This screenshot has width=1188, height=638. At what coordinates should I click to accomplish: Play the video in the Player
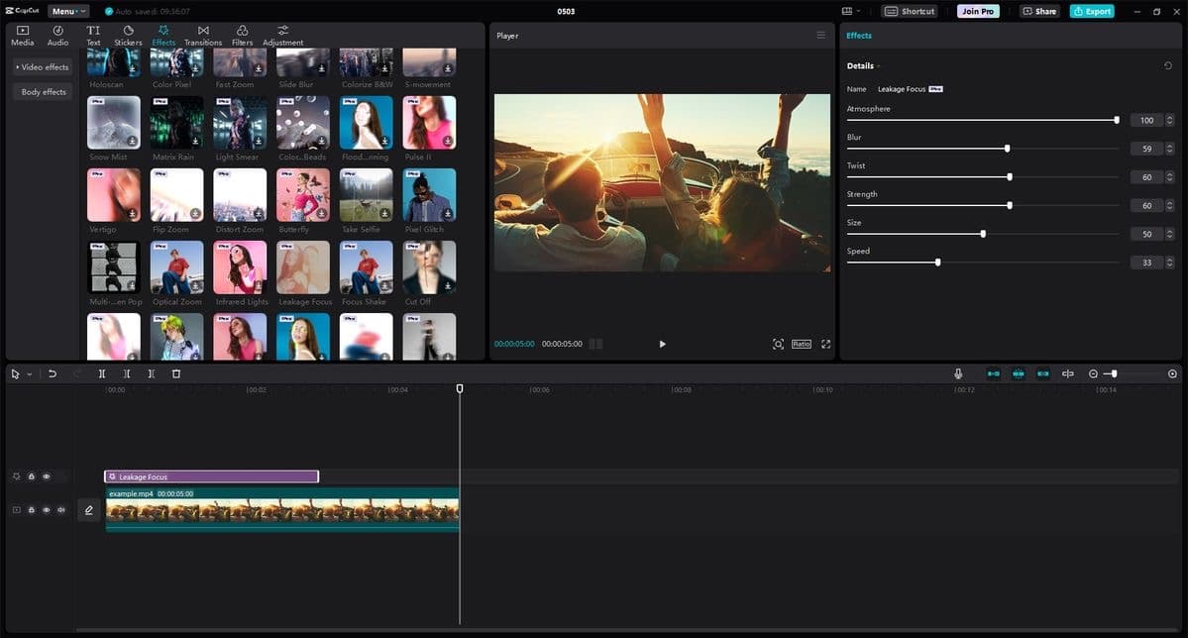tap(662, 344)
